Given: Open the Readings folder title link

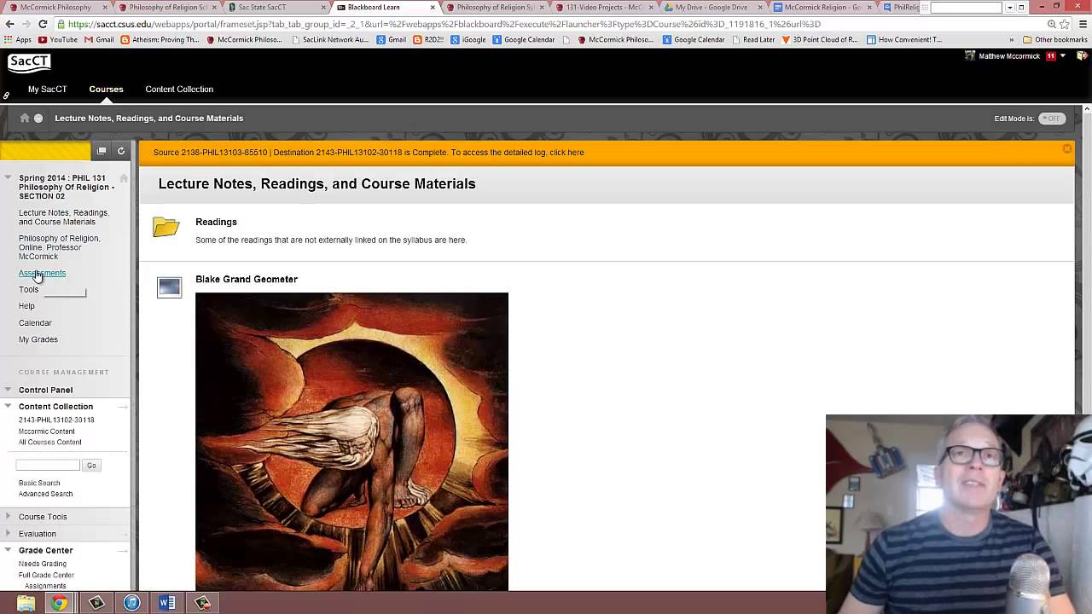Looking at the screenshot, I should (x=216, y=222).
